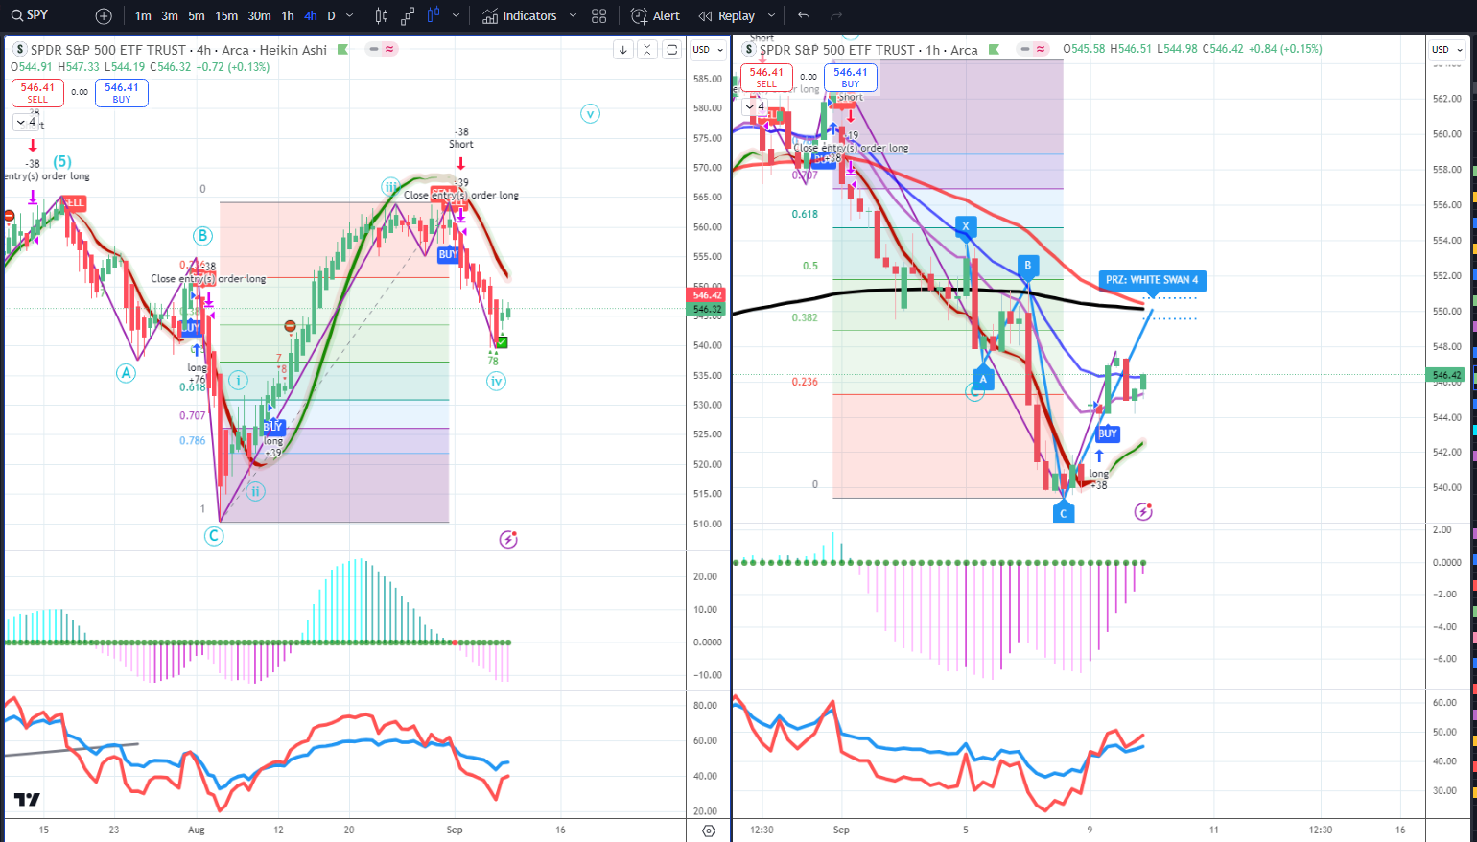Viewport: 1477px width, 842px height.
Task: Click the X harmonic point marker
Action: point(966,227)
